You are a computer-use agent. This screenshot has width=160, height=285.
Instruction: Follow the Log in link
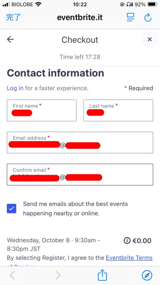pos(15,88)
